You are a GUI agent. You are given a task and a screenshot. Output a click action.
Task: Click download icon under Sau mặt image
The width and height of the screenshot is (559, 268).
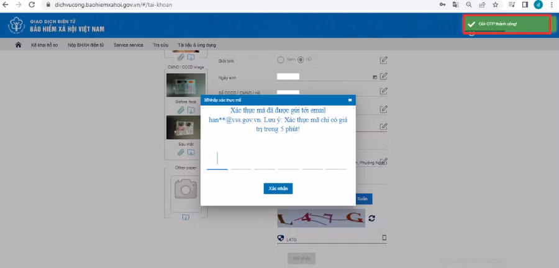[x=191, y=152]
